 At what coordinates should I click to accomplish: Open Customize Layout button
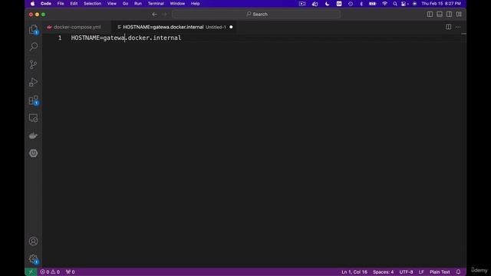(459, 14)
